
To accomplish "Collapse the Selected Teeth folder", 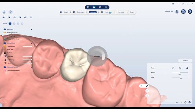I will pyautogui.click(x=31, y=43).
